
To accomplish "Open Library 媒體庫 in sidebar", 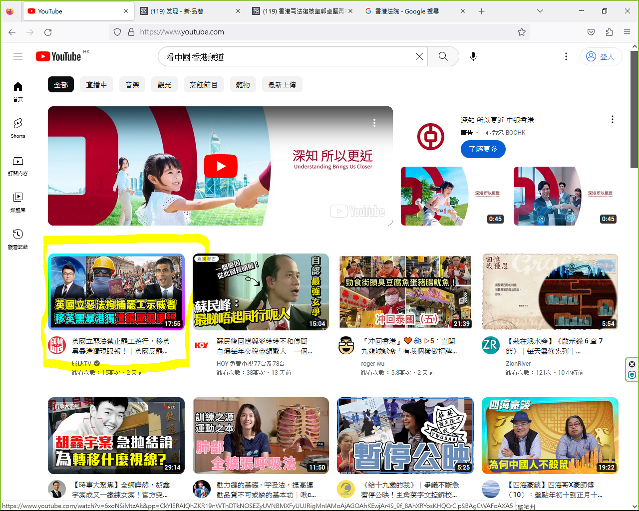I will [x=18, y=202].
